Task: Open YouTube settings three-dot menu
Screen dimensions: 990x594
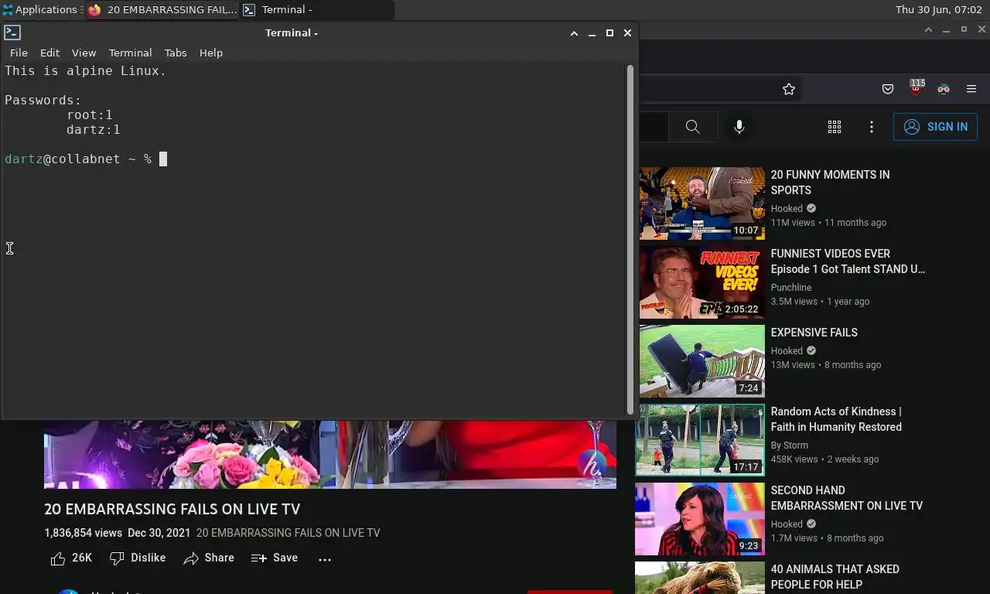Action: (x=872, y=127)
